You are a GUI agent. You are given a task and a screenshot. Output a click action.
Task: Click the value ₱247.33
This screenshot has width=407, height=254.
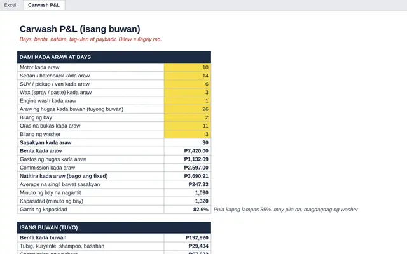pyautogui.click(x=198, y=184)
